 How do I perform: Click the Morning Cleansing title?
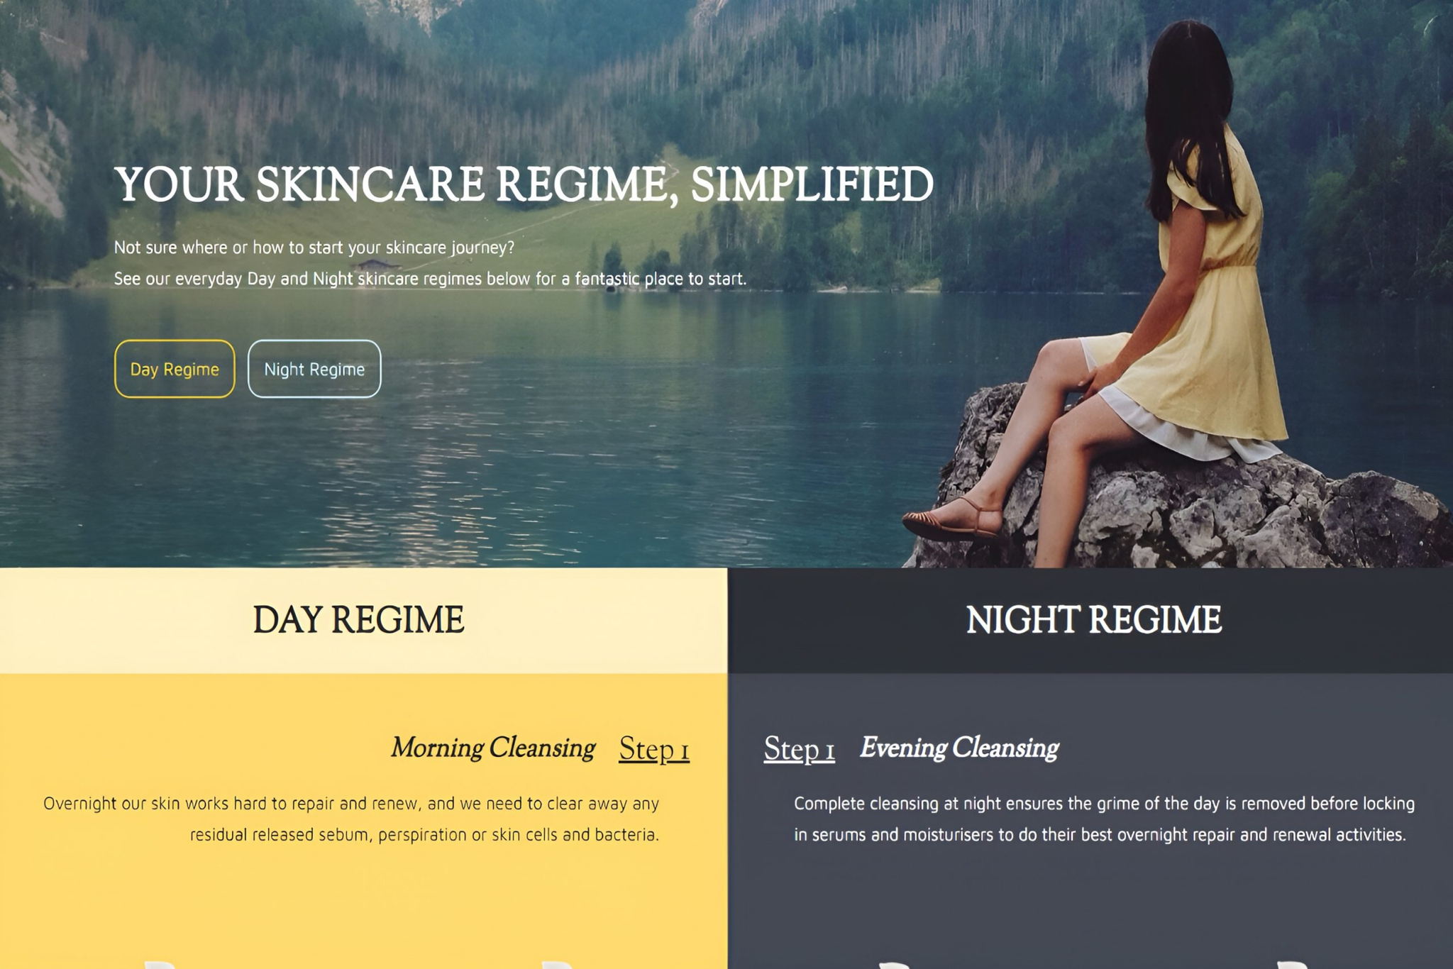[x=493, y=748]
